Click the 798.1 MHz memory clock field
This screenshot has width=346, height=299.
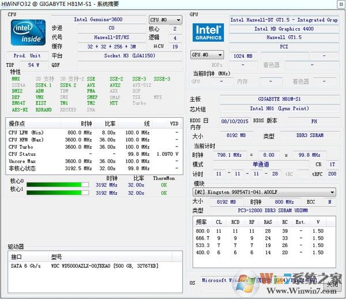click(230, 155)
